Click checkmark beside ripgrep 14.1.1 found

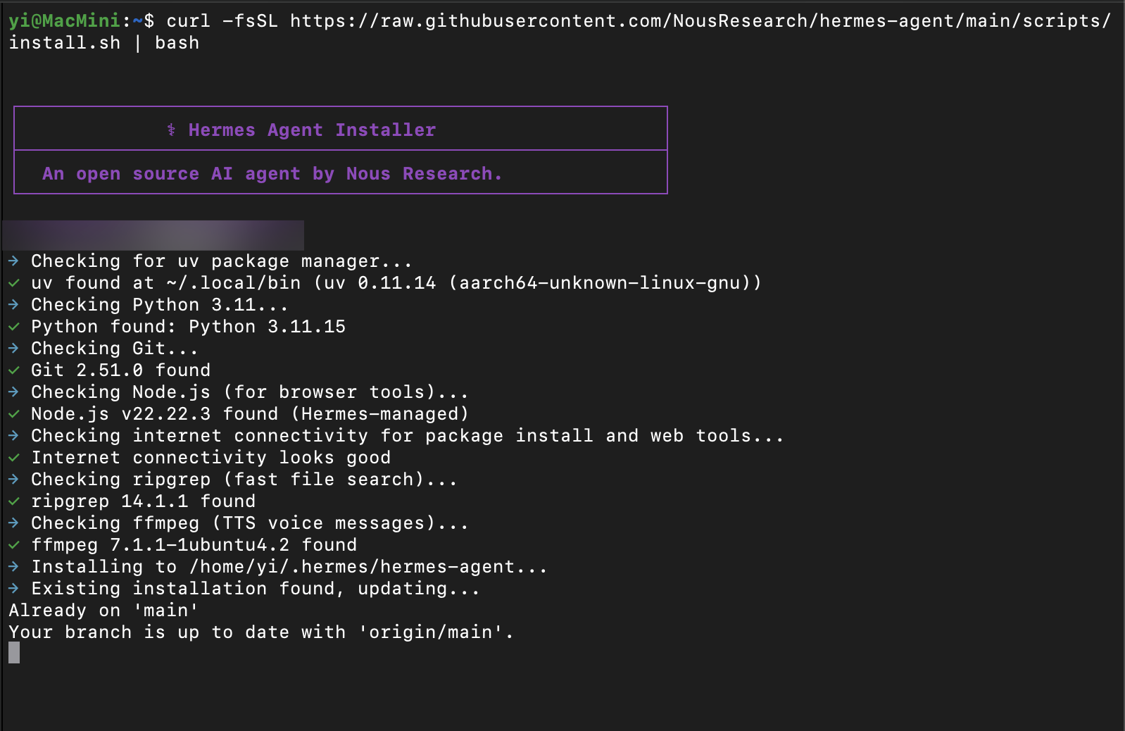pyautogui.click(x=14, y=501)
